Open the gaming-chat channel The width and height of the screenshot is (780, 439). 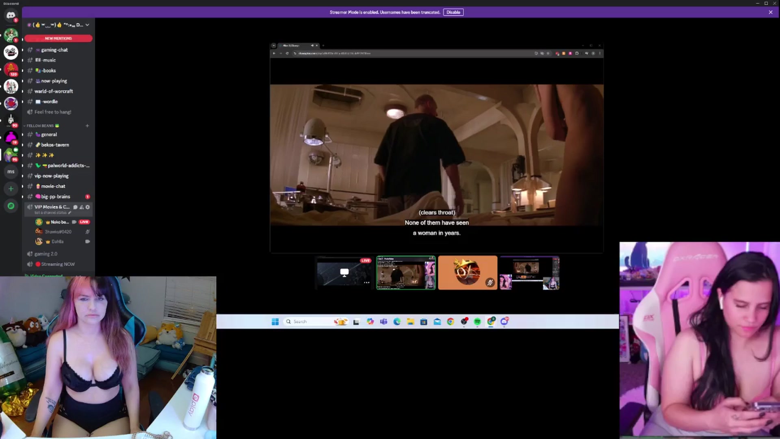58,50
